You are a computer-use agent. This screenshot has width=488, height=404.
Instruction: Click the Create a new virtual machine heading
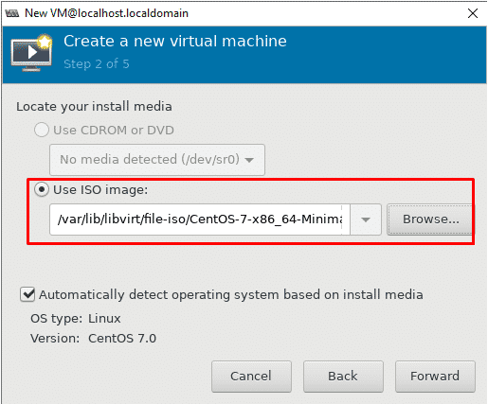(175, 42)
